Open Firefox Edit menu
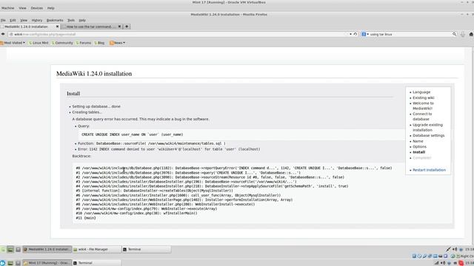The image size is (474, 266). [x=13, y=20]
